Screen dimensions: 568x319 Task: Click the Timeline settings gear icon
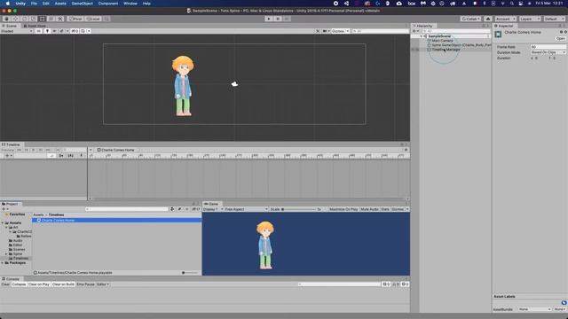[x=406, y=150]
